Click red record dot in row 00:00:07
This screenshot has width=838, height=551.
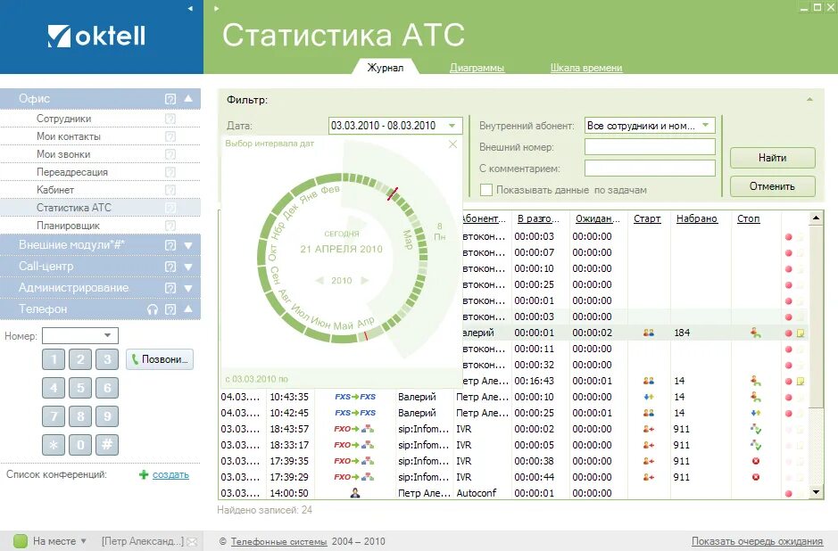(x=788, y=253)
